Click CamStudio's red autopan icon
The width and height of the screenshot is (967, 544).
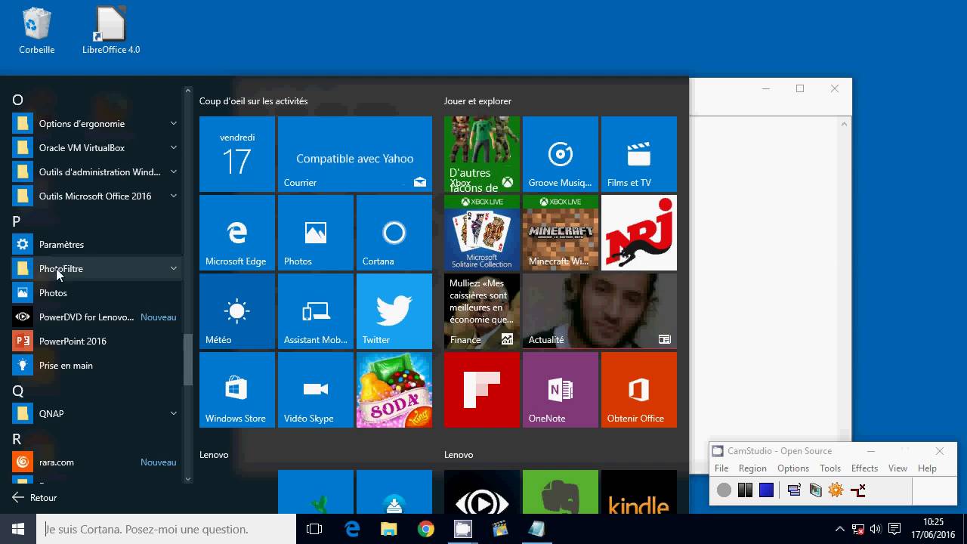(857, 490)
